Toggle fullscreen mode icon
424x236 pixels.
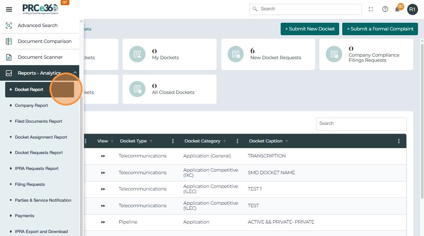[371, 9]
